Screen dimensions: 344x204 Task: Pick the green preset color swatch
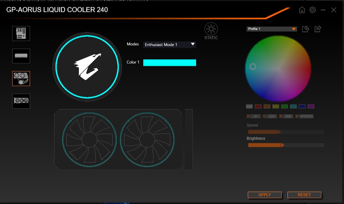click(285, 106)
